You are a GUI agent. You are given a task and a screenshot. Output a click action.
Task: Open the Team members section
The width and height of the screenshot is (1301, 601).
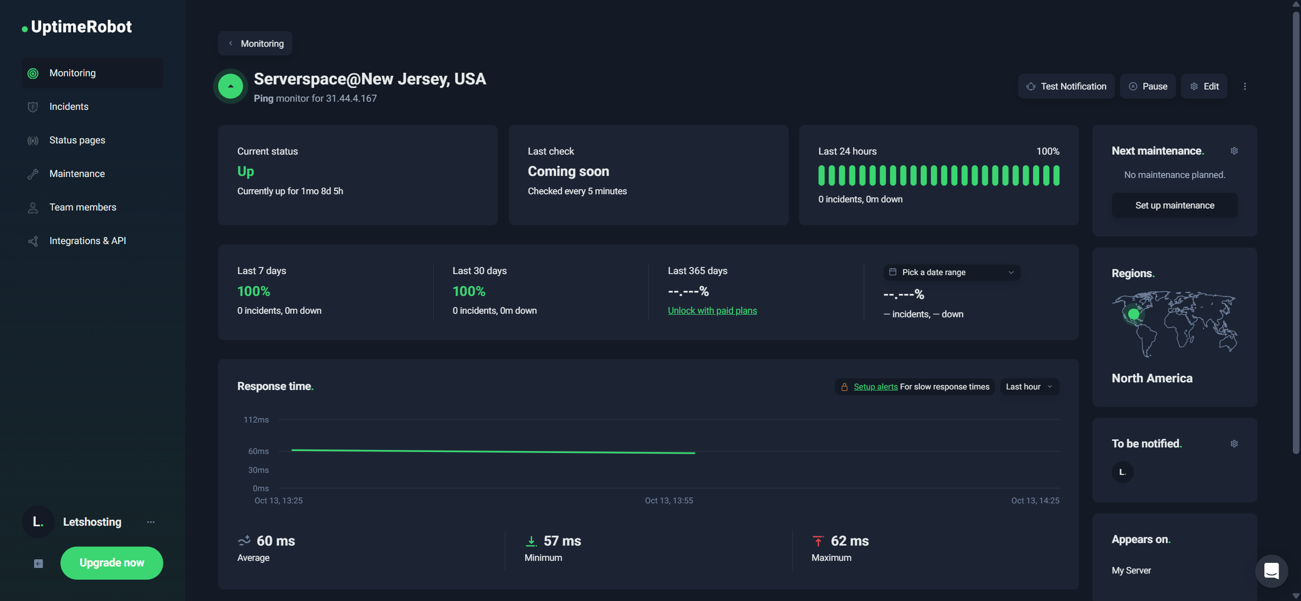[93, 207]
